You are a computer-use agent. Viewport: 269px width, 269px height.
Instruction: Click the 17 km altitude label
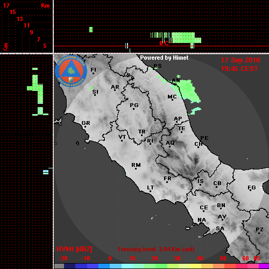click(x=6, y=5)
